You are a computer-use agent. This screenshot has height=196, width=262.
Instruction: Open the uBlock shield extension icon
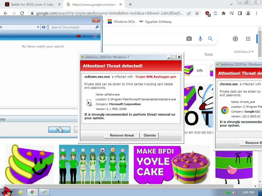208,14
